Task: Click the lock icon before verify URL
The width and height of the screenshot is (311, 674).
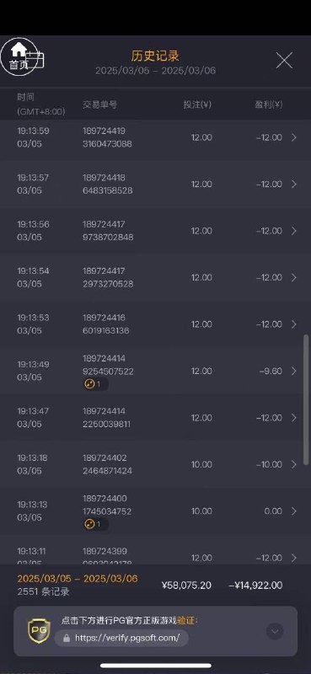Action: 67,638
